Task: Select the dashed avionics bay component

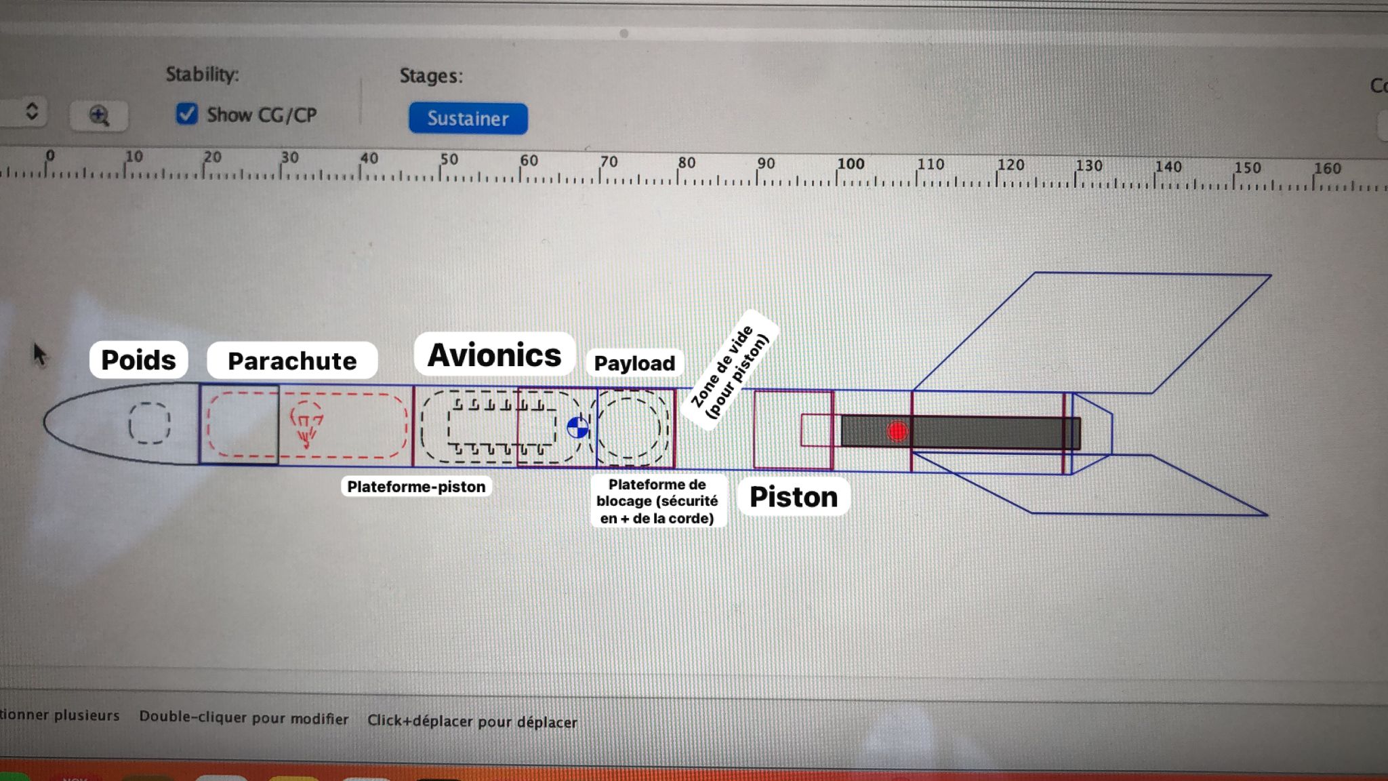Action: [x=502, y=427]
